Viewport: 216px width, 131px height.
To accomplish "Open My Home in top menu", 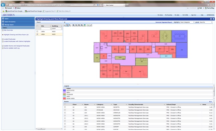I will click(x=160, y=15).
